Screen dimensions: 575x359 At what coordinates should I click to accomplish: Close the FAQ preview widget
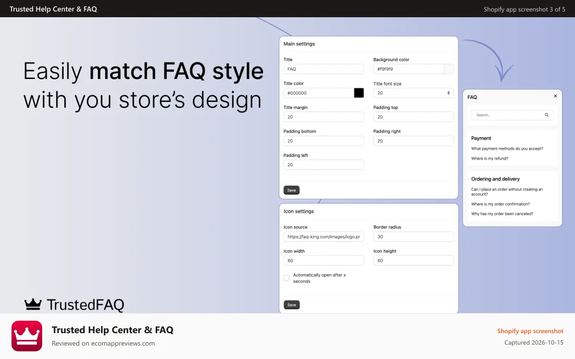click(x=555, y=96)
